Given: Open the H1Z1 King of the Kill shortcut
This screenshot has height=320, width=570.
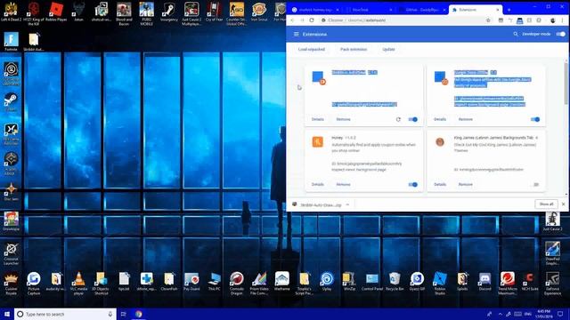Looking at the screenshot, I should tap(34, 13).
